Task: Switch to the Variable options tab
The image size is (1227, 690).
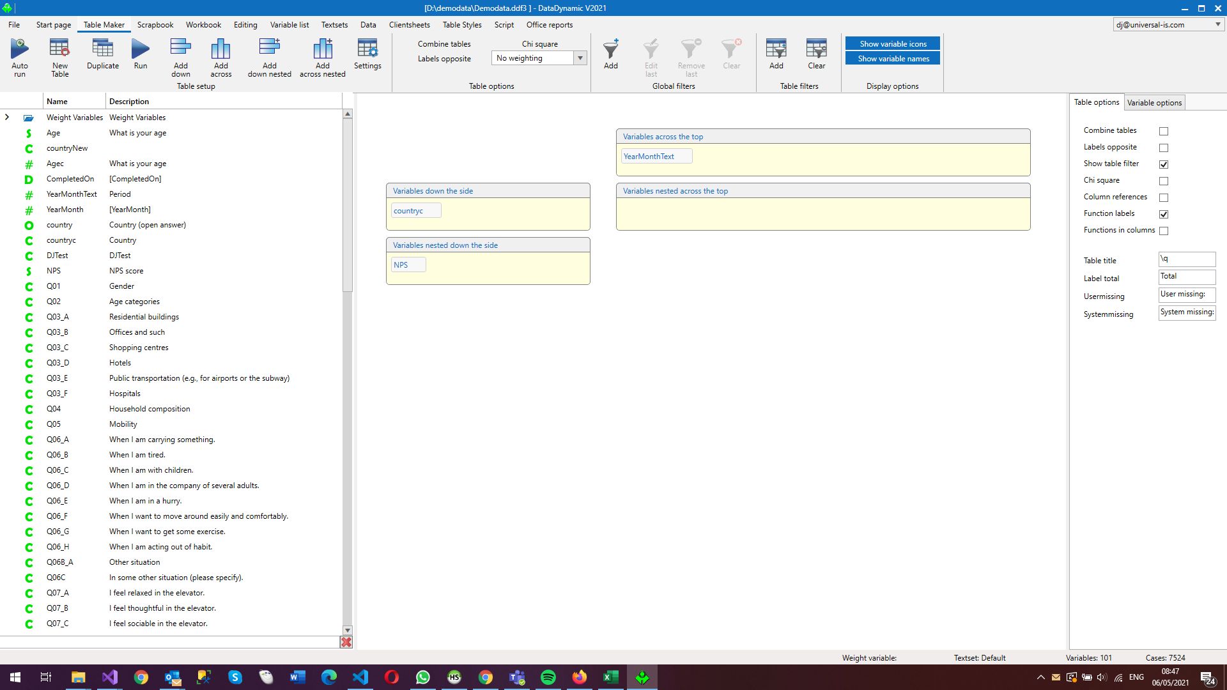Action: click(x=1154, y=103)
